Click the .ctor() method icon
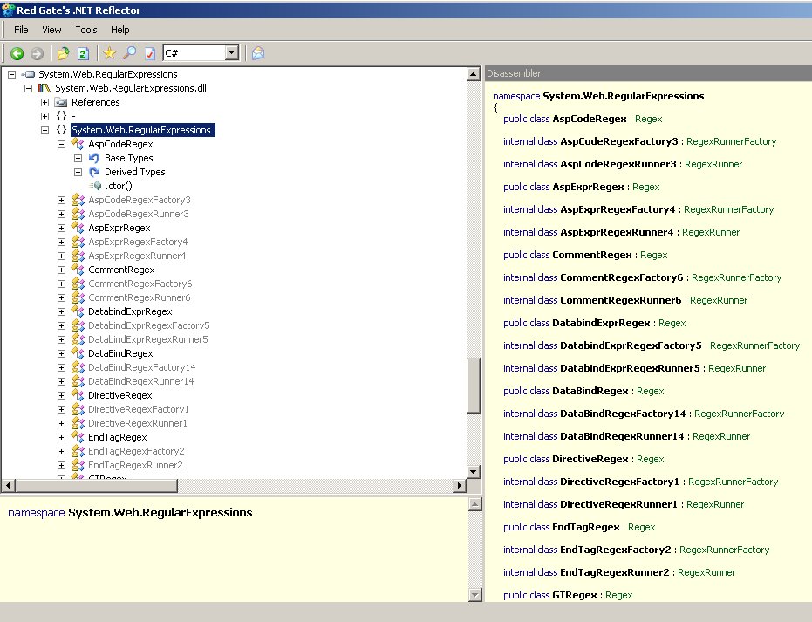Screen dimensions: 812x622 95,186
